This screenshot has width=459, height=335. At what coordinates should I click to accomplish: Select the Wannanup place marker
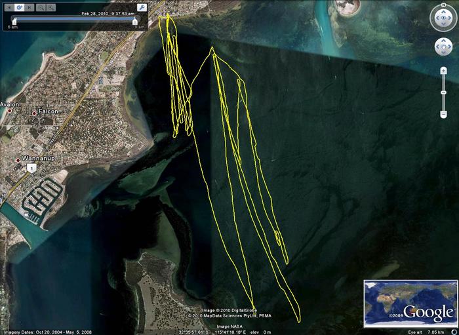pos(18,159)
